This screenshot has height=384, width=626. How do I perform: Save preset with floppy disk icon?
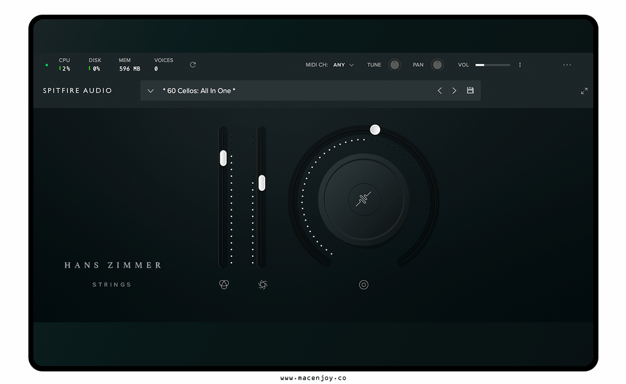pos(470,90)
